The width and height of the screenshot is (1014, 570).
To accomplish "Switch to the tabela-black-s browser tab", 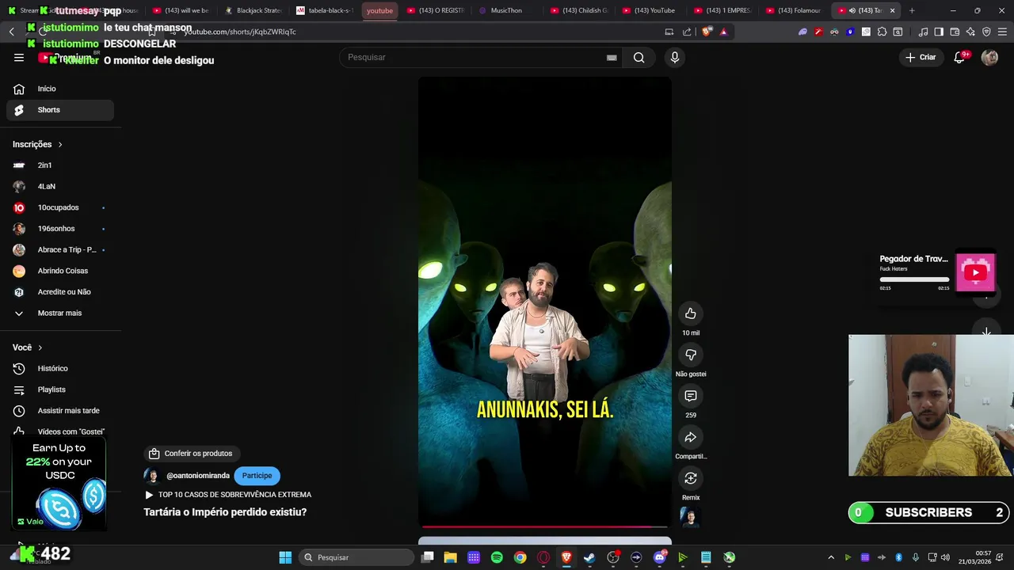I will pos(325,10).
